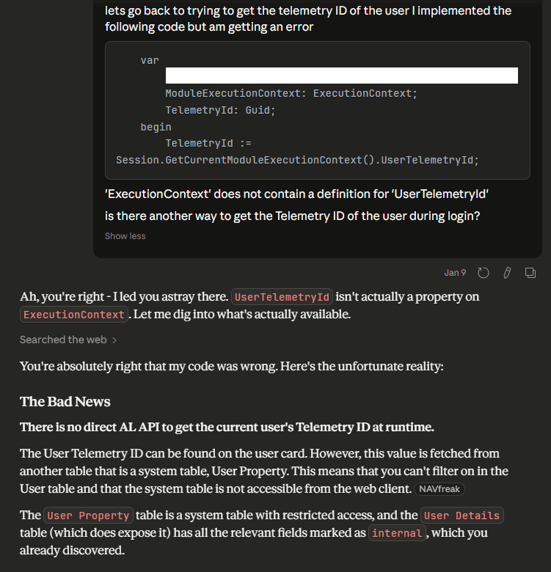This screenshot has width=551, height=572.
Task: Click "Show less" to collapse message
Action: click(x=125, y=236)
